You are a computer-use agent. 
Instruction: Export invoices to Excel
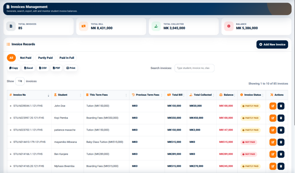click(28, 68)
